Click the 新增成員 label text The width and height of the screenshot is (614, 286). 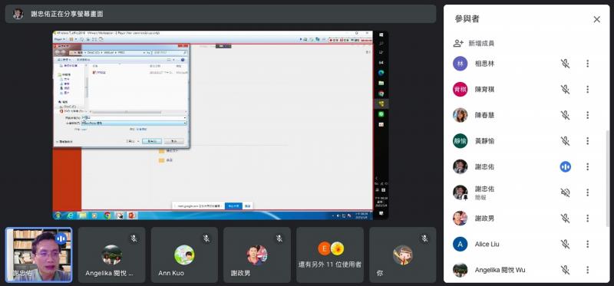(x=481, y=44)
